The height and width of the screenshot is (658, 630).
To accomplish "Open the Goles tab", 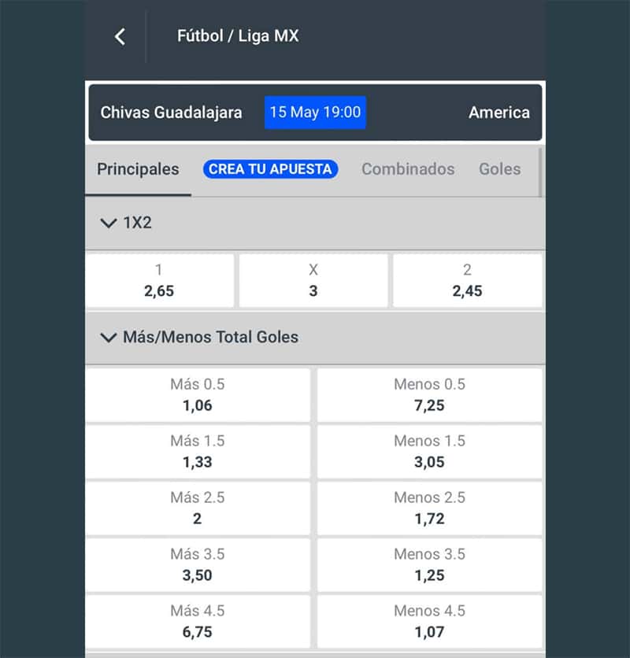I will click(499, 169).
